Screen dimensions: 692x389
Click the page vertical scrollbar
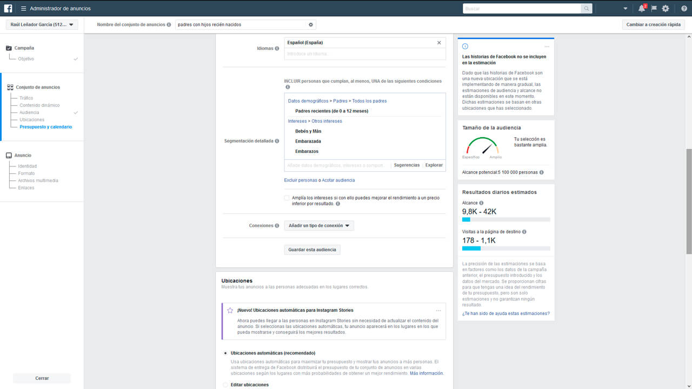688,200
